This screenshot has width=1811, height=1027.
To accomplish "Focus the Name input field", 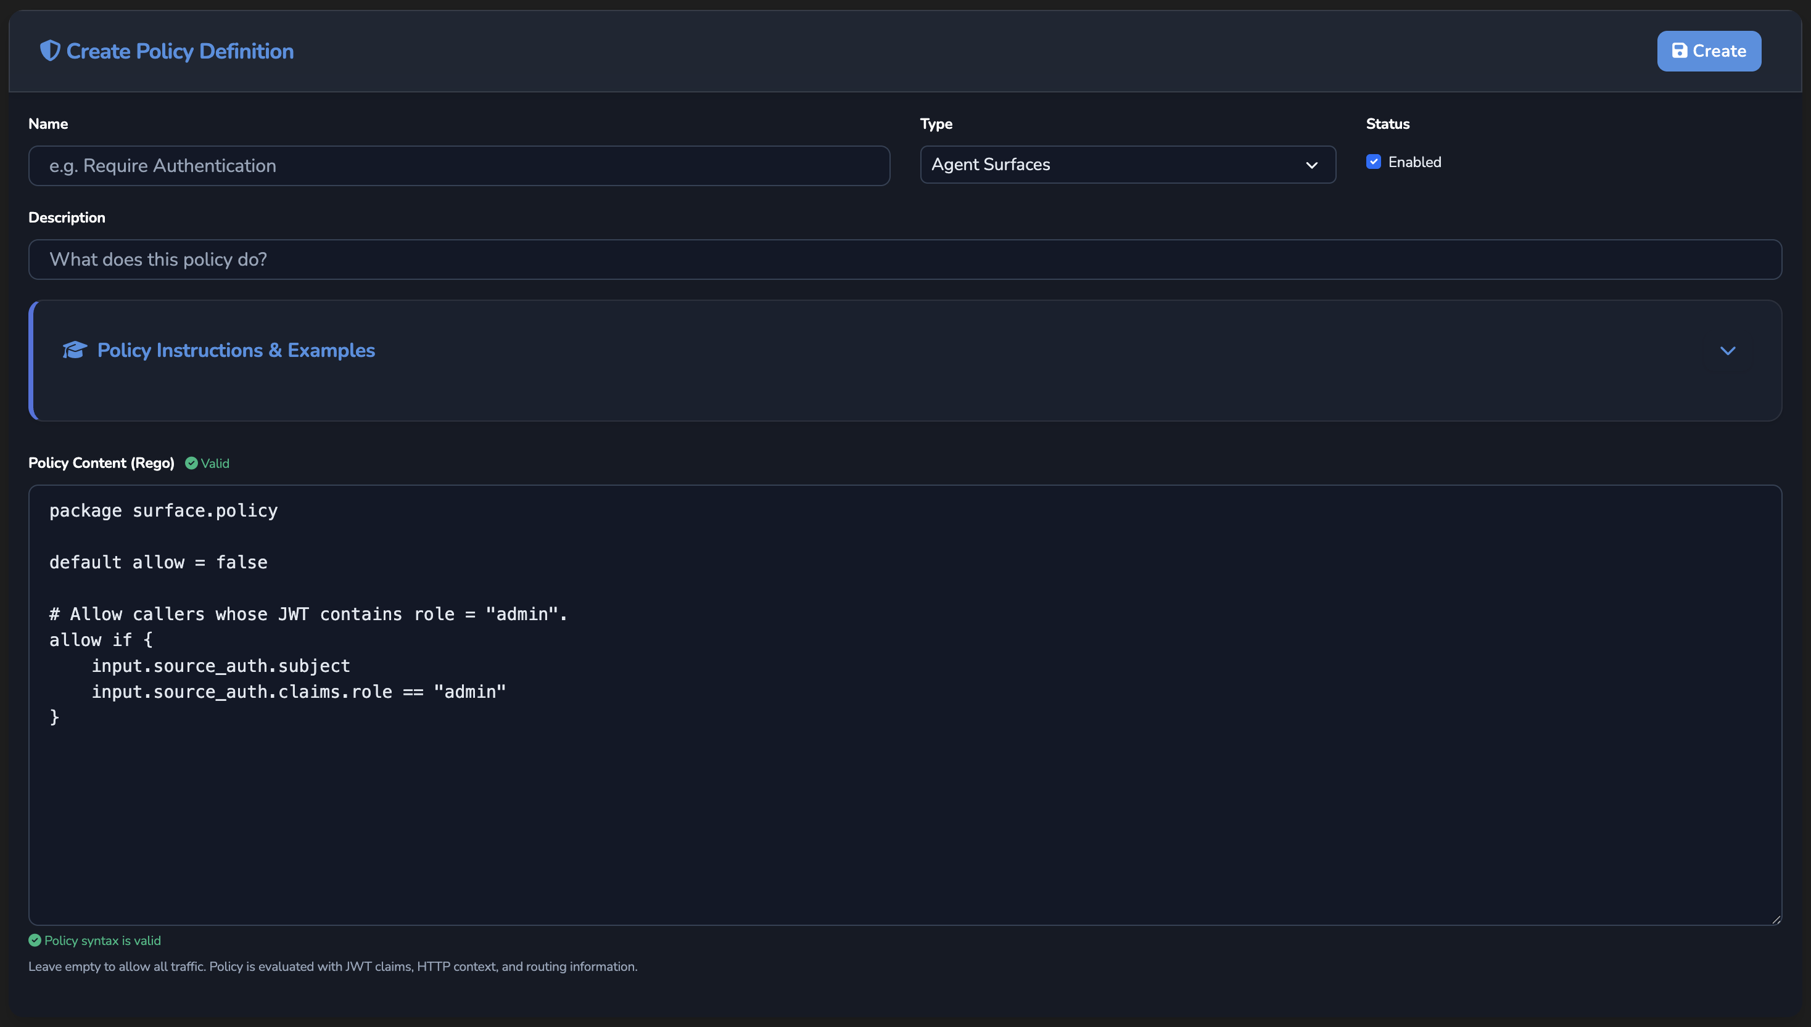I will pyautogui.click(x=459, y=166).
